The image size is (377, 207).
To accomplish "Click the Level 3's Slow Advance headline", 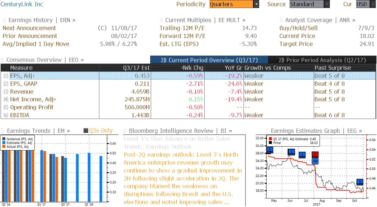I will 177,143.
